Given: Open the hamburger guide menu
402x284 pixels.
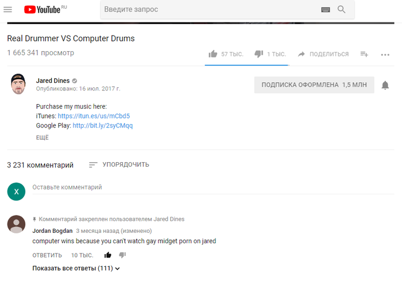Looking at the screenshot, I should point(7,10).
